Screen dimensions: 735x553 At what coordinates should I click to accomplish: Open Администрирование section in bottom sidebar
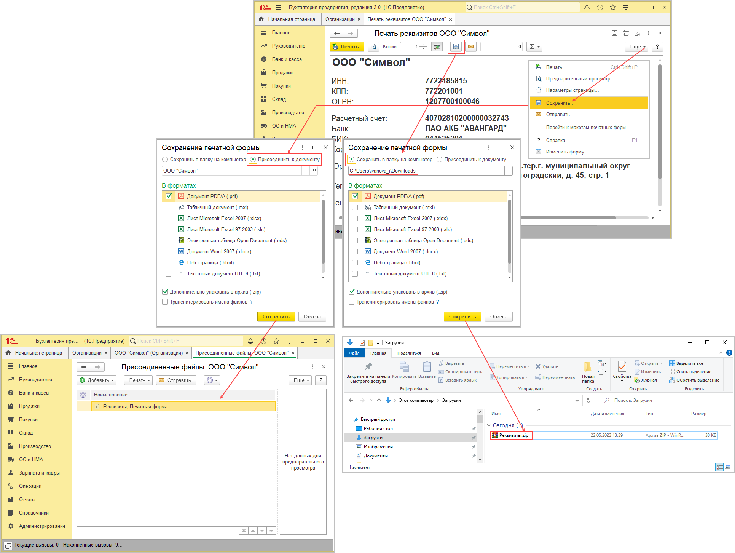[42, 526]
